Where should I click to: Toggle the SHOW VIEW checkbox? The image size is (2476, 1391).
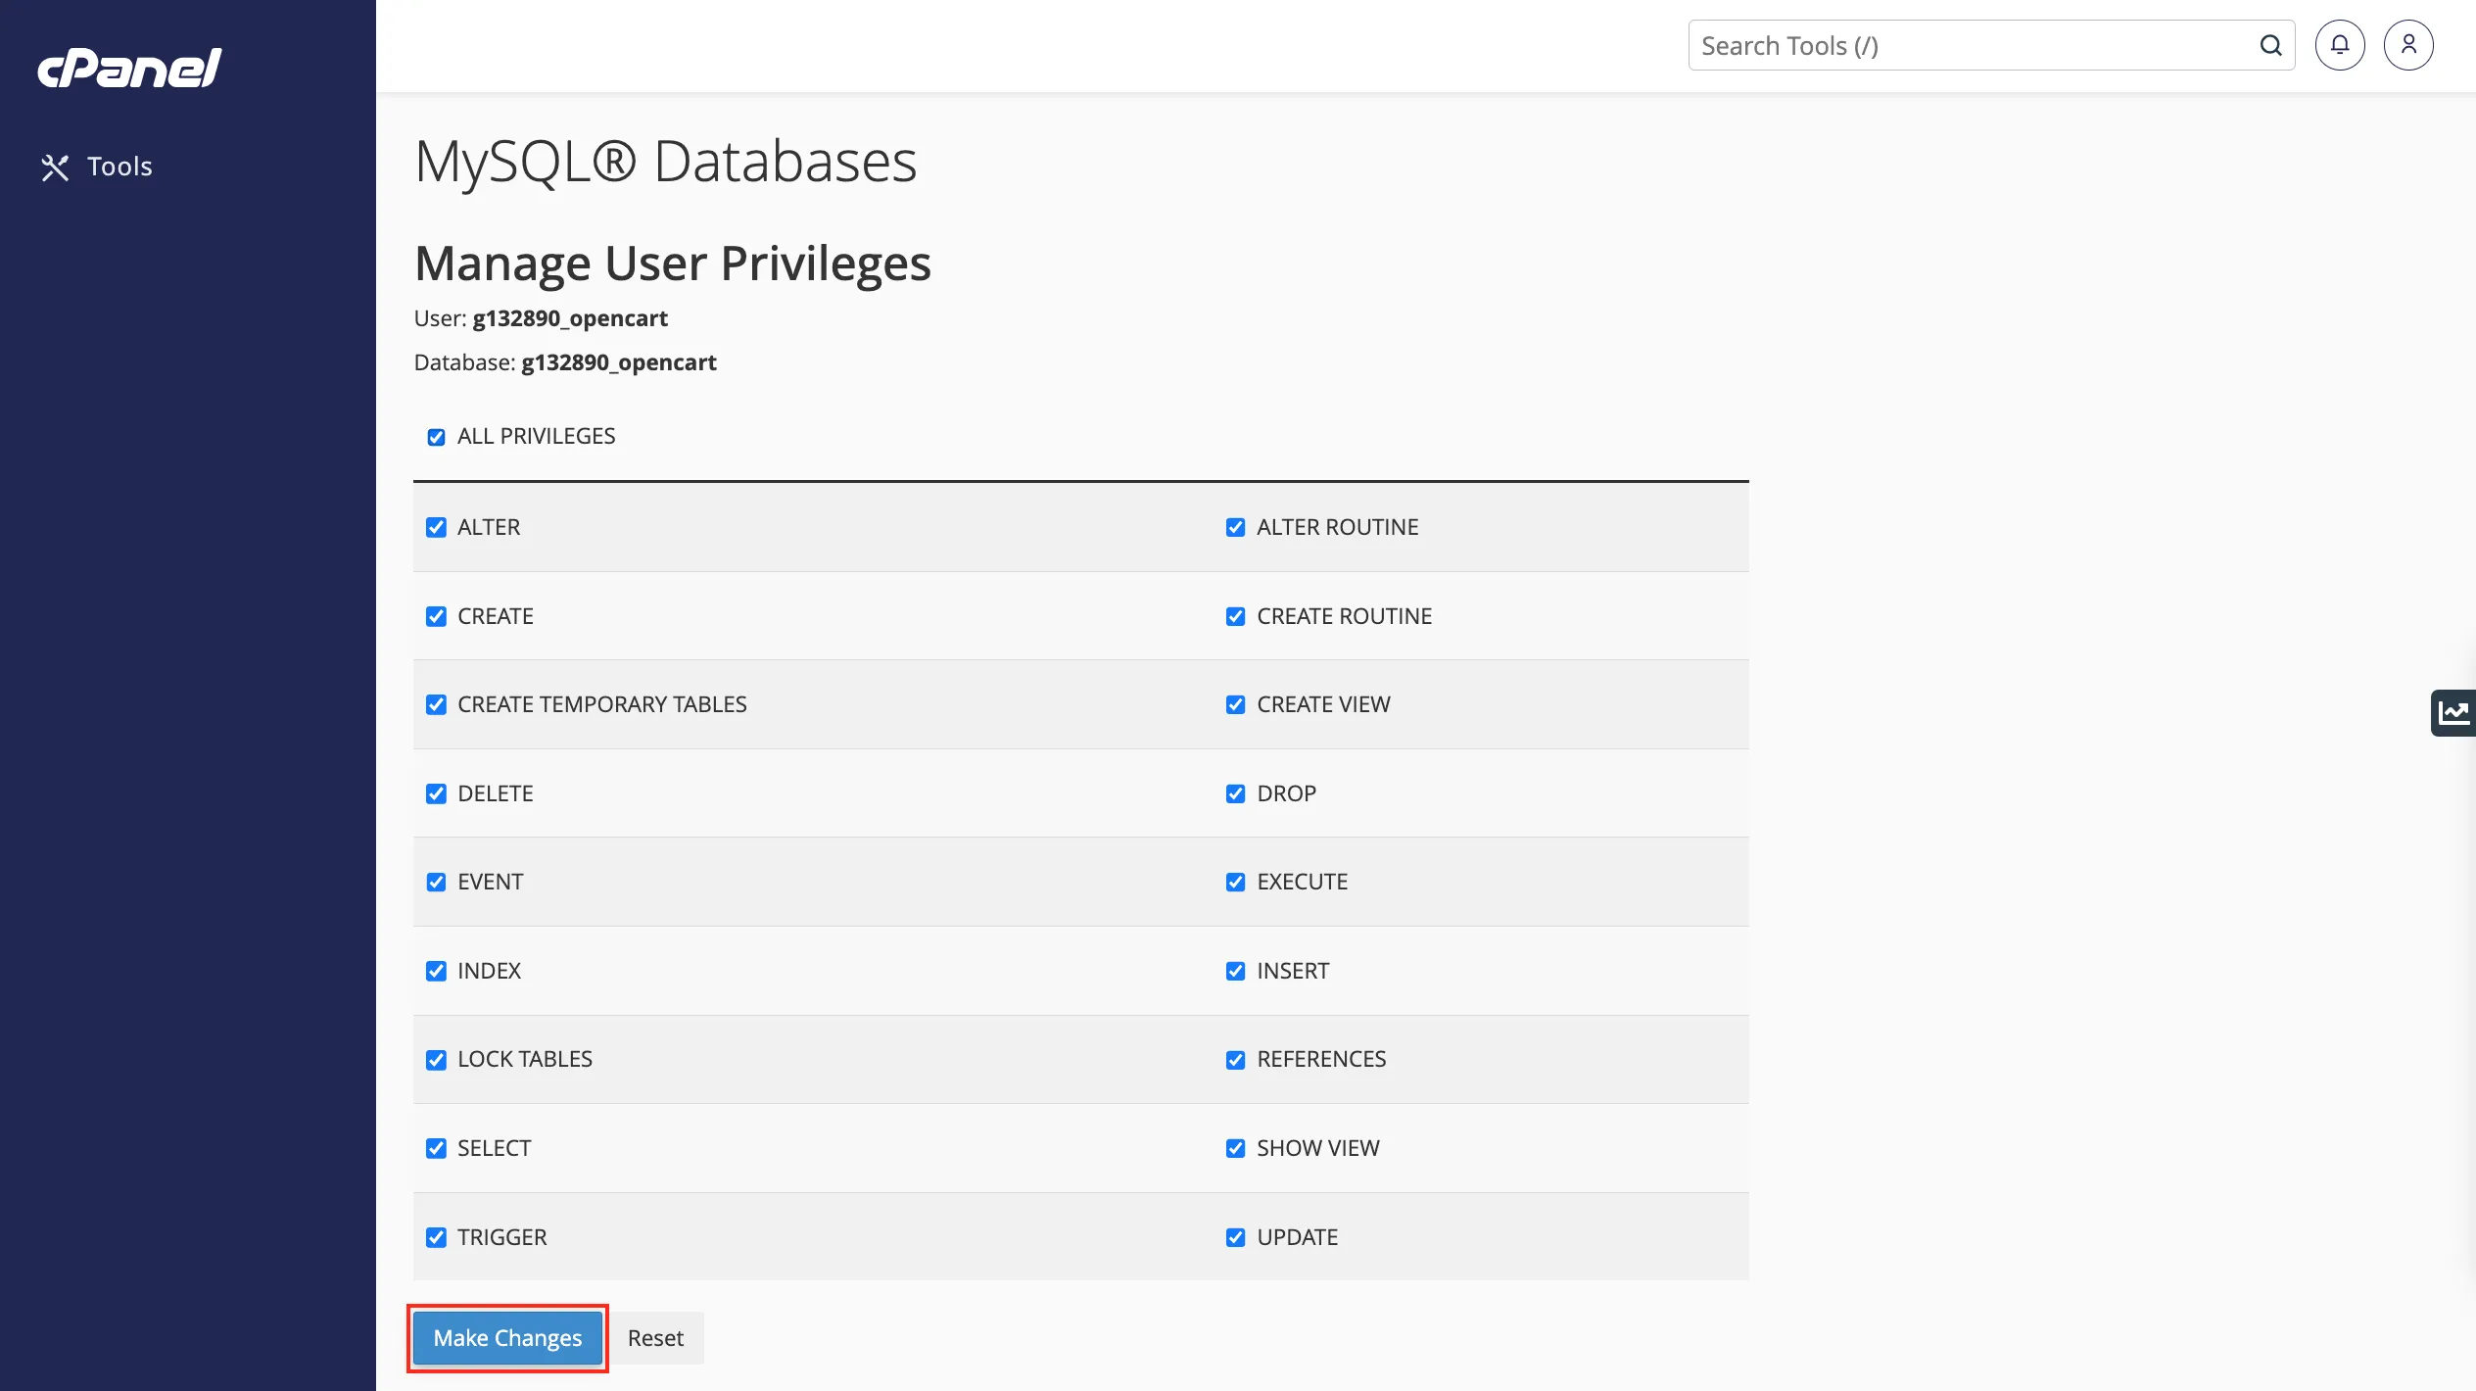1235,1149
